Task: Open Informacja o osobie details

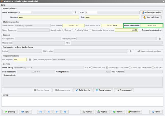Action: click(151, 12)
